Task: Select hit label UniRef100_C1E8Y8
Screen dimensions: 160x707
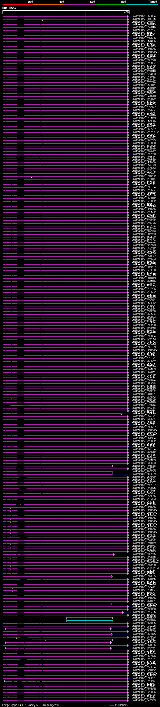Action: (x=143, y=148)
